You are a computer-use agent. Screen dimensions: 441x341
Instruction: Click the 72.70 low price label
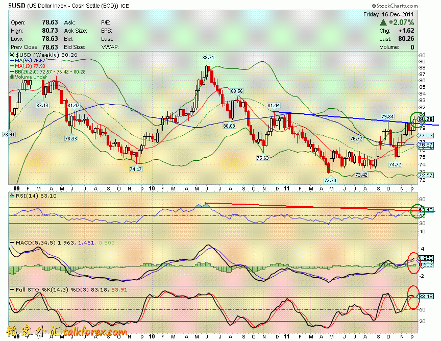[x=330, y=180]
